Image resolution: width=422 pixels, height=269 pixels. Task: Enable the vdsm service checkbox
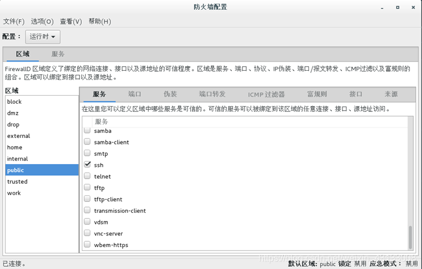pyautogui.click(x=87, y=221)
